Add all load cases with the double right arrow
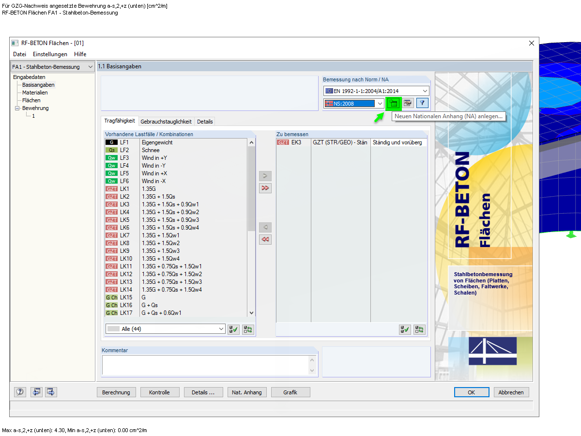The image size is (581, 436). click(x=265, y=187)
